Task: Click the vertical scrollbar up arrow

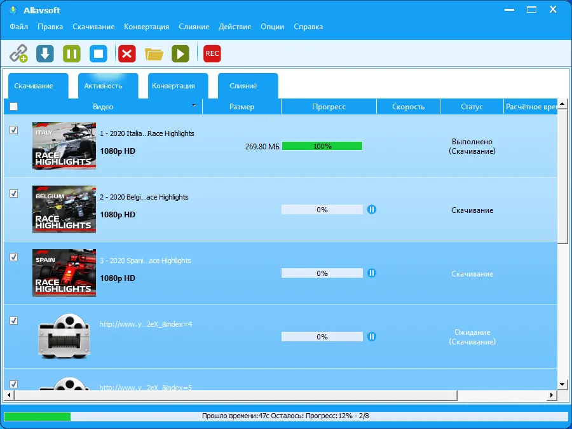Action: 562,104
